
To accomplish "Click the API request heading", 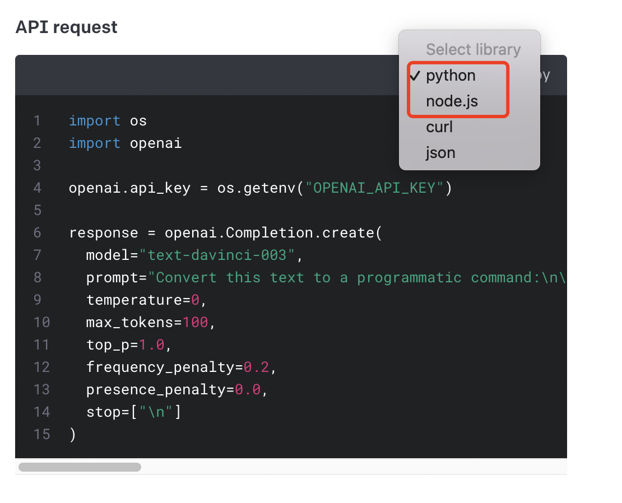I will pos(66,27).
